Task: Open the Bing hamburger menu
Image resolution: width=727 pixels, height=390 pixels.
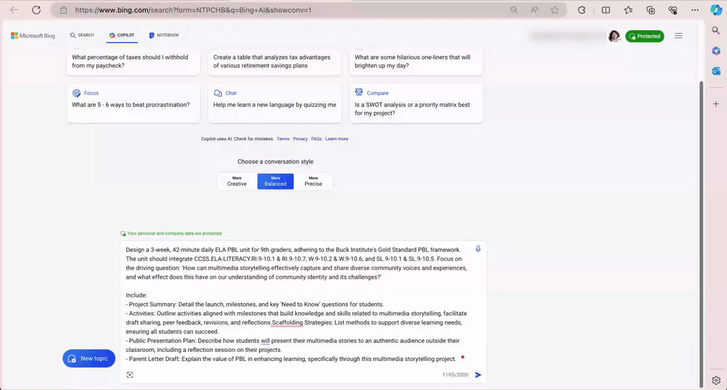Action: tap(678, 36)
